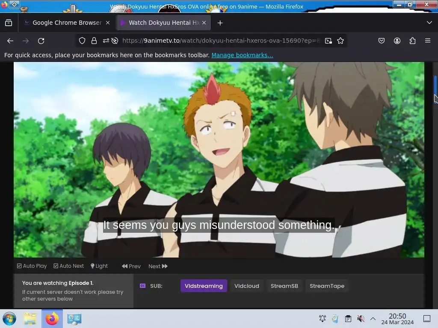
Task: Go back to previous page
Action: click(x=10, y=41)
